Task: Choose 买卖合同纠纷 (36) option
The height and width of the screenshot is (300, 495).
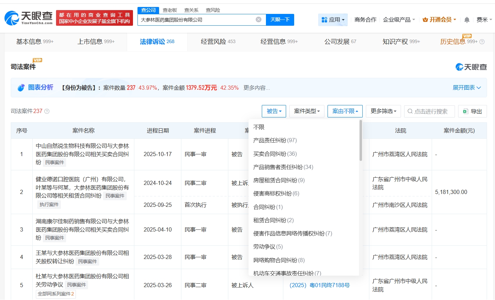Action: click(275, 154)
